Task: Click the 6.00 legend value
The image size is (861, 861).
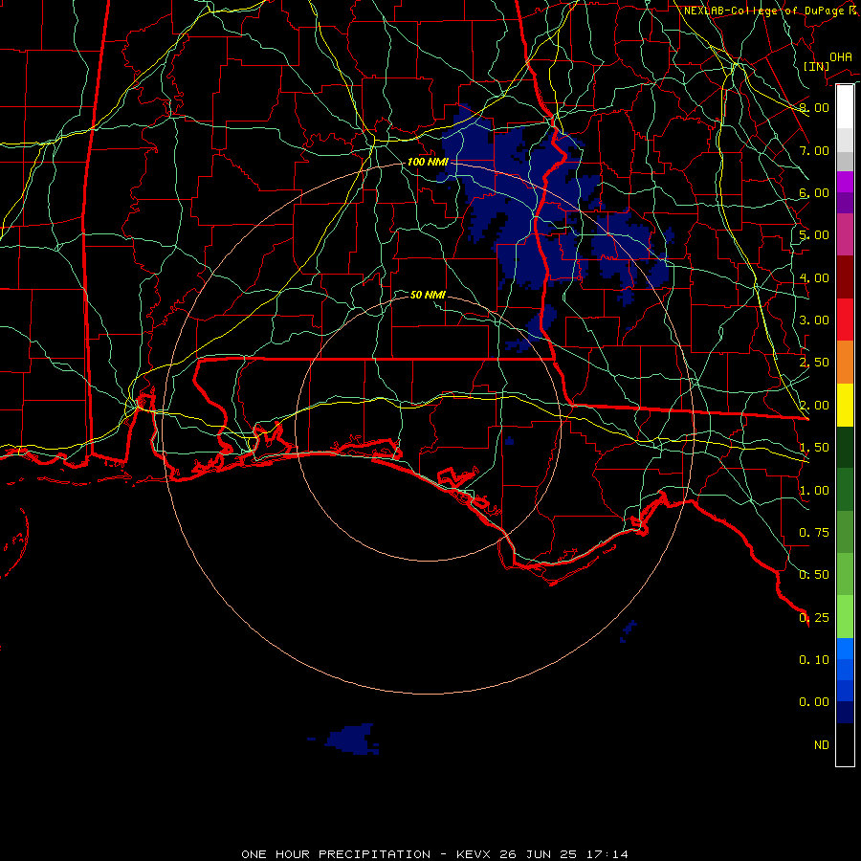Action: click(814, 192)
